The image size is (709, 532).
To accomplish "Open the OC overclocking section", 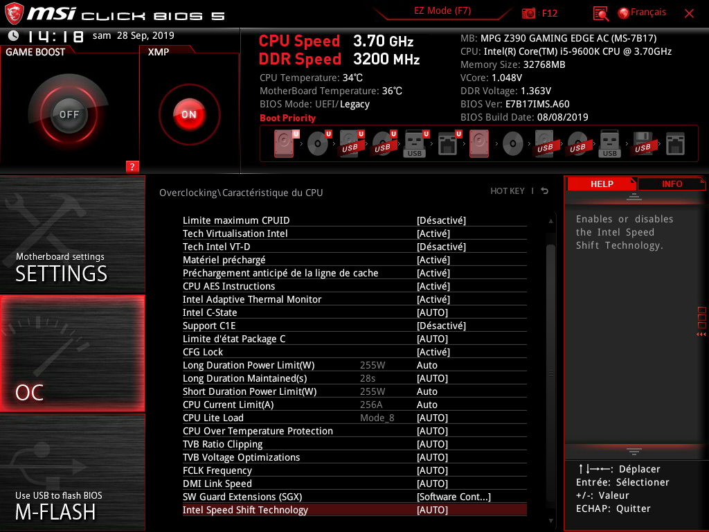I will (72, 353).
